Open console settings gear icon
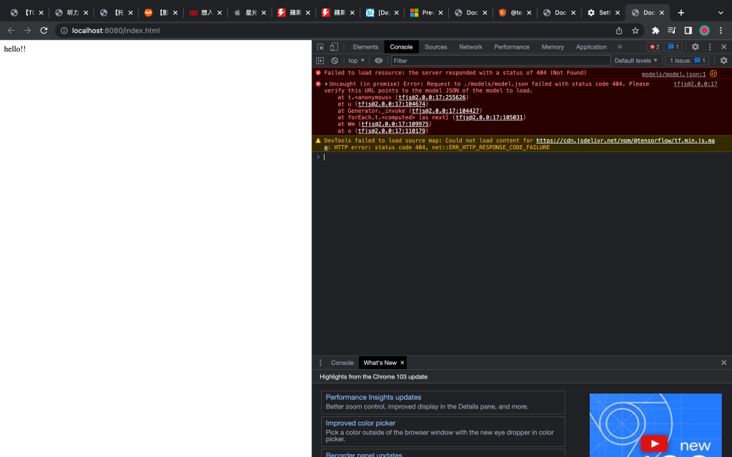Screen dimensions: 732x457 point(723,61)
